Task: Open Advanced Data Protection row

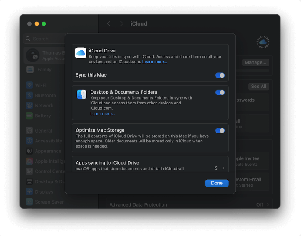Action: tap(189, 204)
